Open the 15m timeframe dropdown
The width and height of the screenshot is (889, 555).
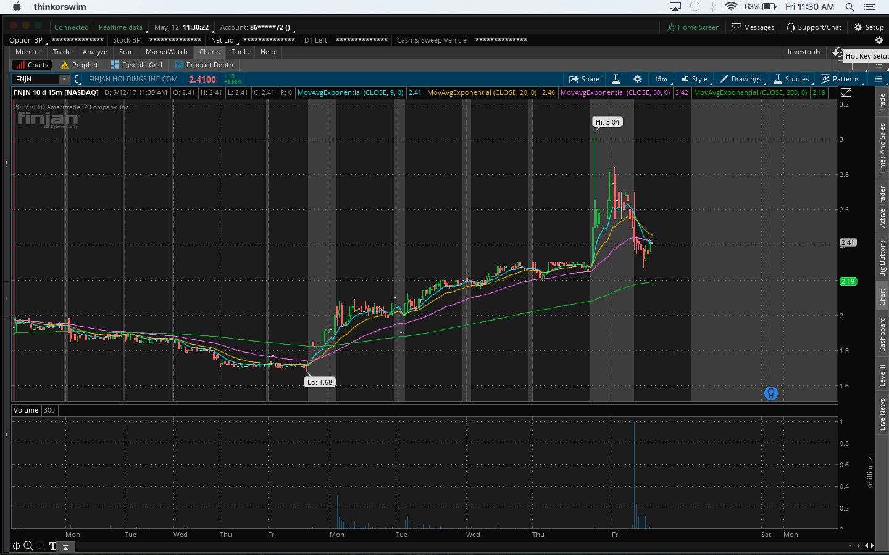coord(661,79)
